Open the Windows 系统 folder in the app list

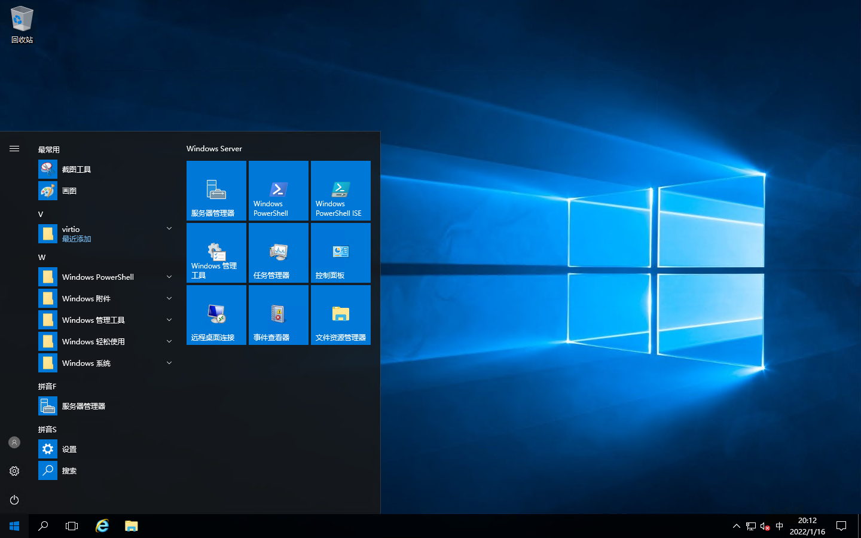click(x=108, y=363)
